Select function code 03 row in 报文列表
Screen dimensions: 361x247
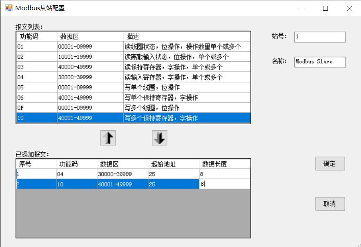134,67
